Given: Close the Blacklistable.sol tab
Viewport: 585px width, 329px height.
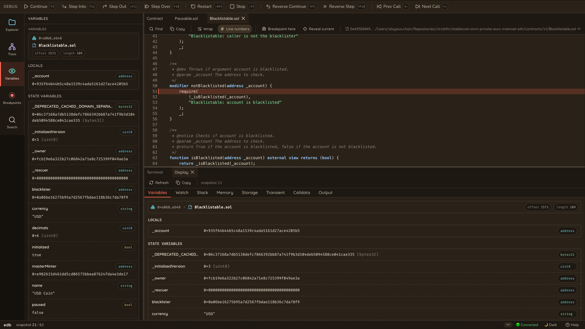Looking at the screenshot, I should 243,18.
